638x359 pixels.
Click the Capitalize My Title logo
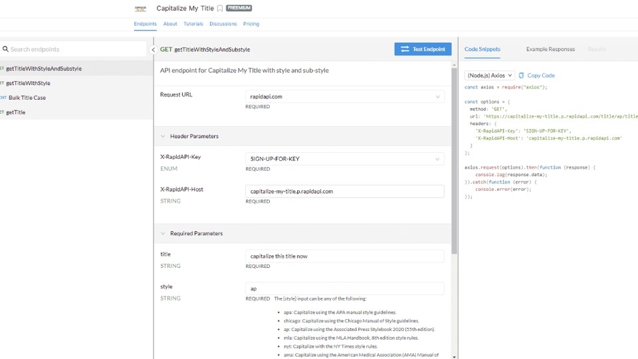pos(140,9)
